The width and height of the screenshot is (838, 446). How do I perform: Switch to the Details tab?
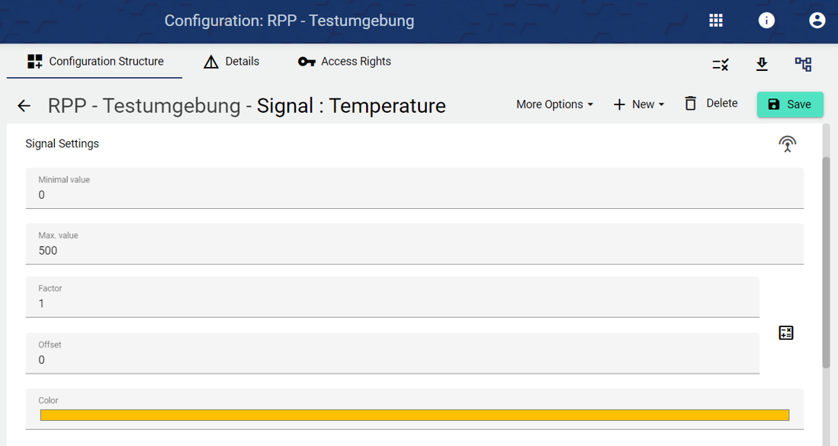pyautogui.click(x=232, y=62)
